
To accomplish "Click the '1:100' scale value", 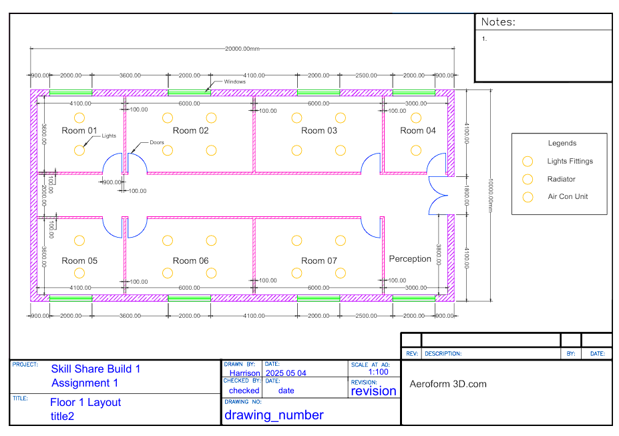I will (x=378, y=372).
